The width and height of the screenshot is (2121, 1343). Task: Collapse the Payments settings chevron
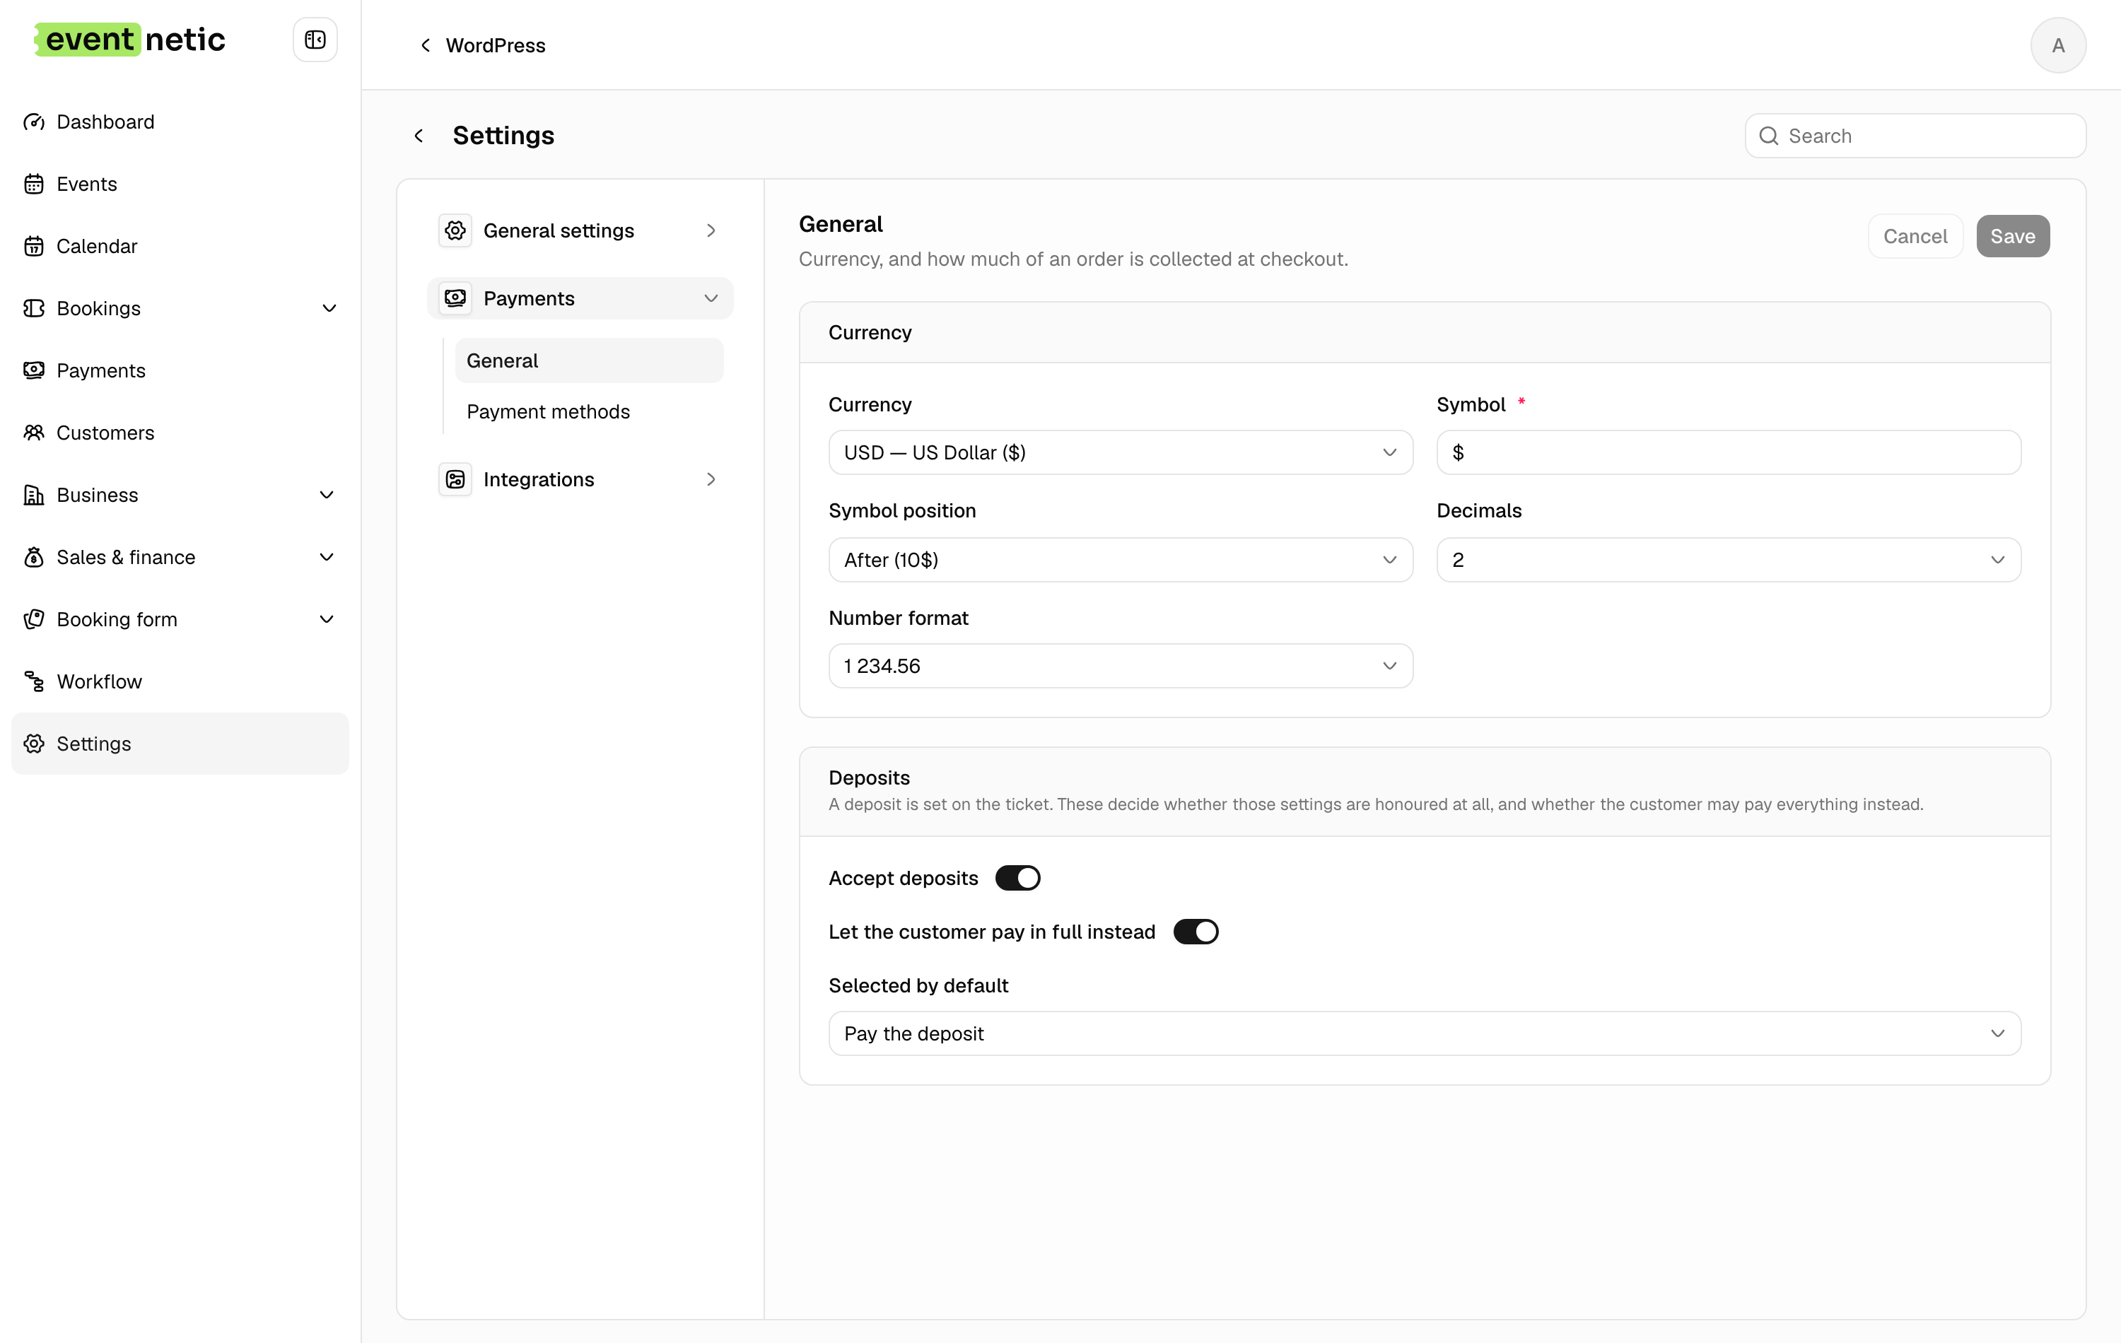(711, 298)
